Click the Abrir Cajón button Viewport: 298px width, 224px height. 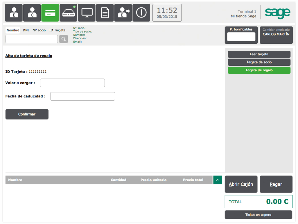241,184
